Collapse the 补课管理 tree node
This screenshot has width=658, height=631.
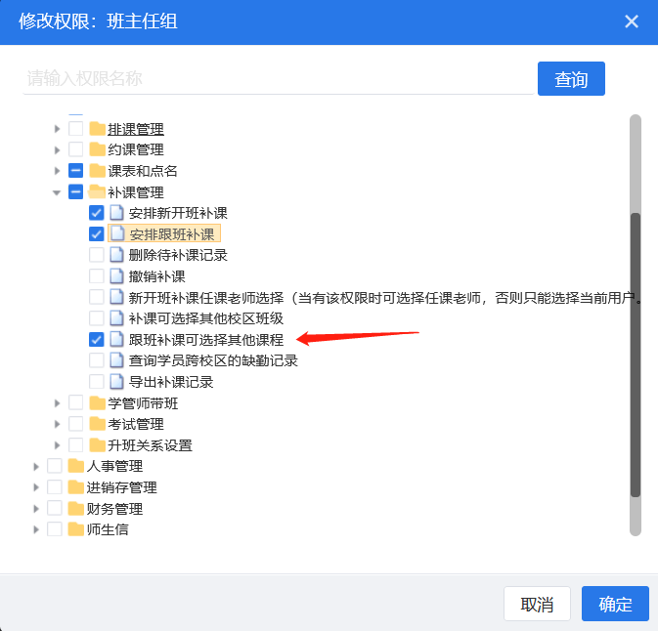[57, 192]
